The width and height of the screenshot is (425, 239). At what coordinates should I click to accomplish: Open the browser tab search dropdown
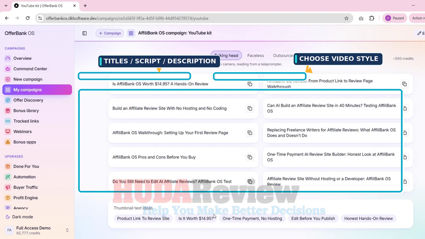(6, 5)
